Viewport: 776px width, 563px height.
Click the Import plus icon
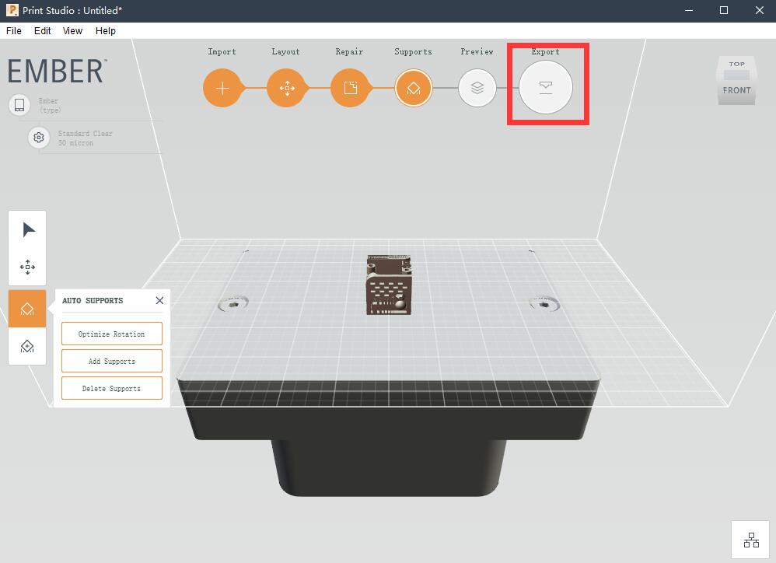[222, 88]
